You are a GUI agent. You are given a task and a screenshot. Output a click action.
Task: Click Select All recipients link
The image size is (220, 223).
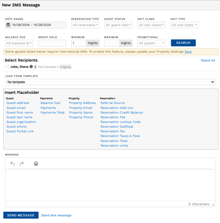point(208,61)
